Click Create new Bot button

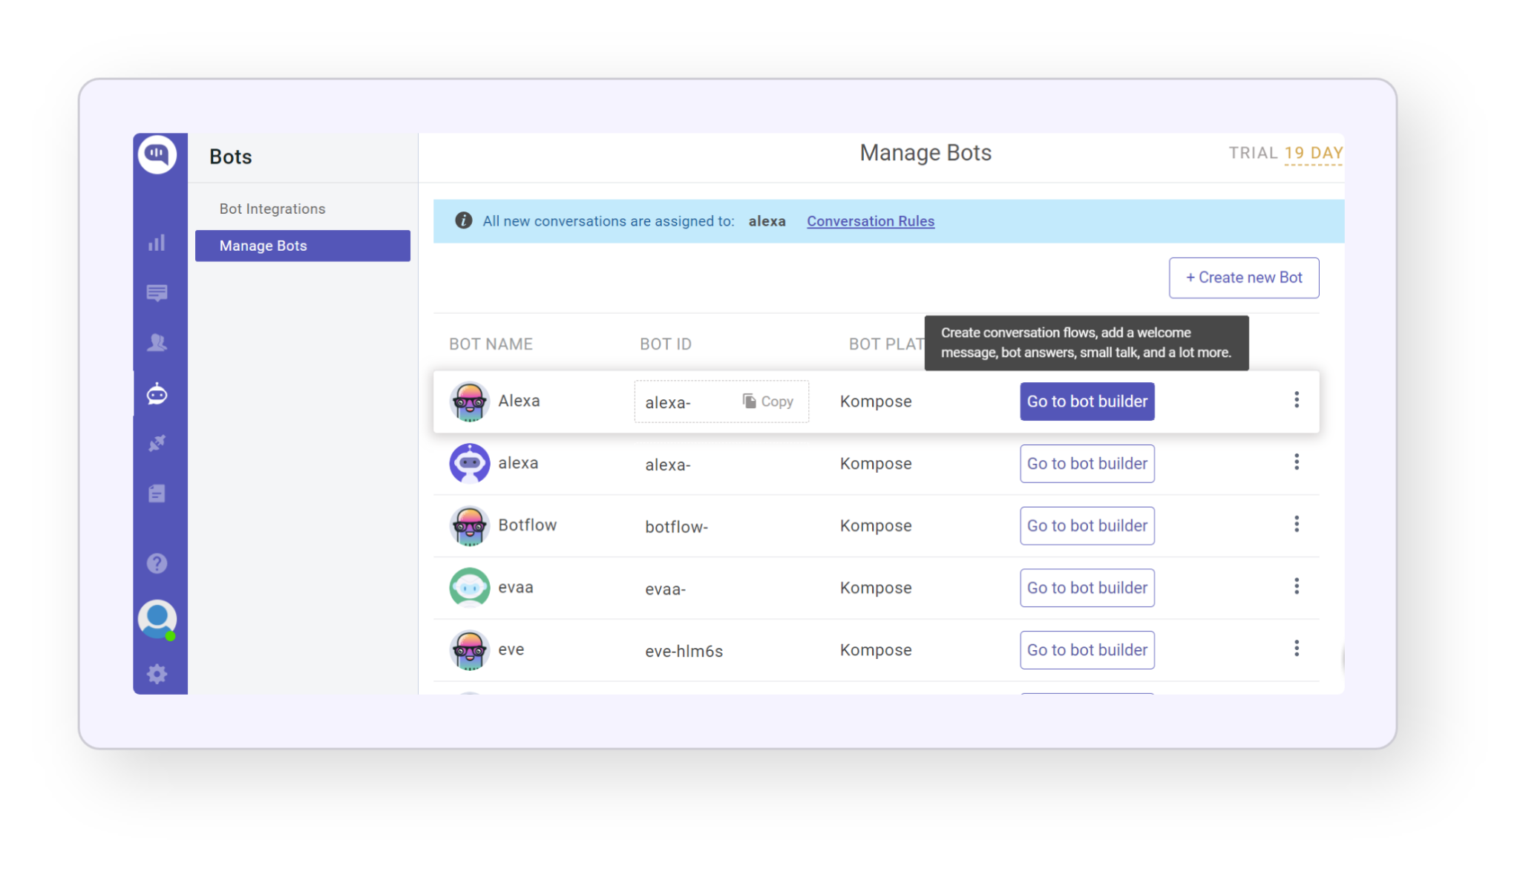coord(1243,278)
